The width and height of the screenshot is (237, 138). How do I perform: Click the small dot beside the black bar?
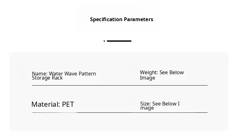pyautogui.click(x=104, y=41)
